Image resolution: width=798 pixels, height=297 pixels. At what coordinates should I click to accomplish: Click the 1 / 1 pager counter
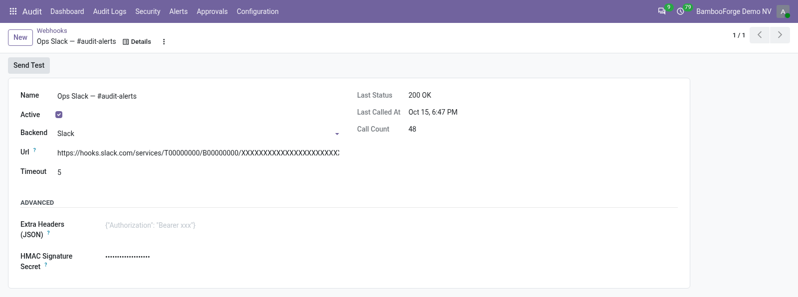(739, 35)
